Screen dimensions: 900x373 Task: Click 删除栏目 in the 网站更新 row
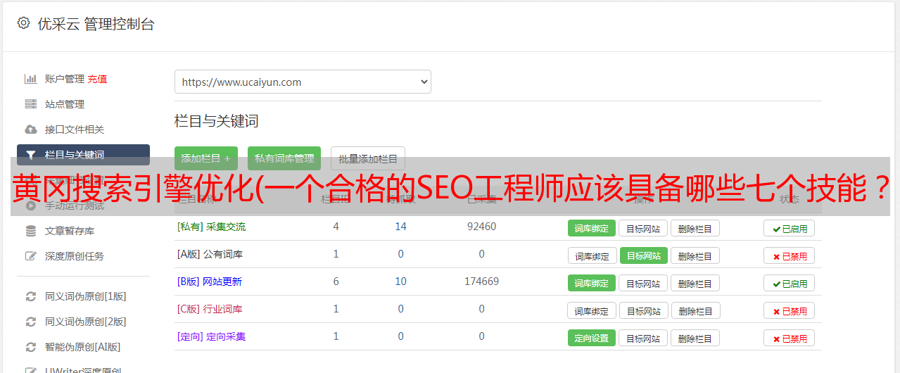695,283
